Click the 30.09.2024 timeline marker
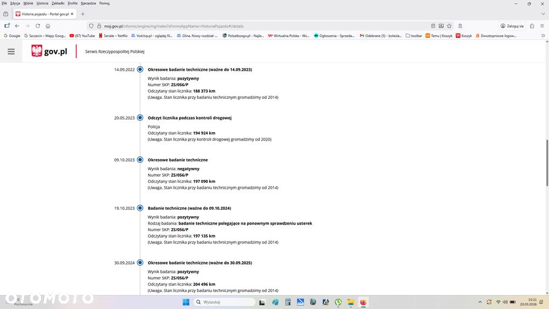 140,262
